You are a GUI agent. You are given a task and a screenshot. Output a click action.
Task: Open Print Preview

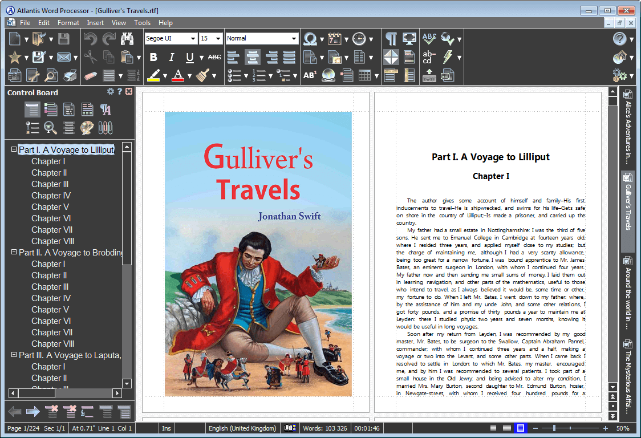coord(50,75)
